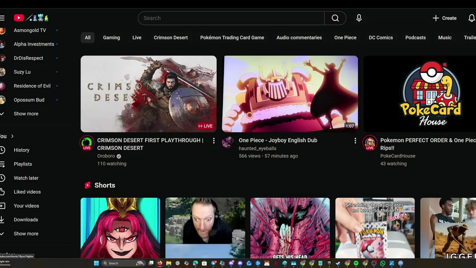Open Playlists icon

point(2,164)
